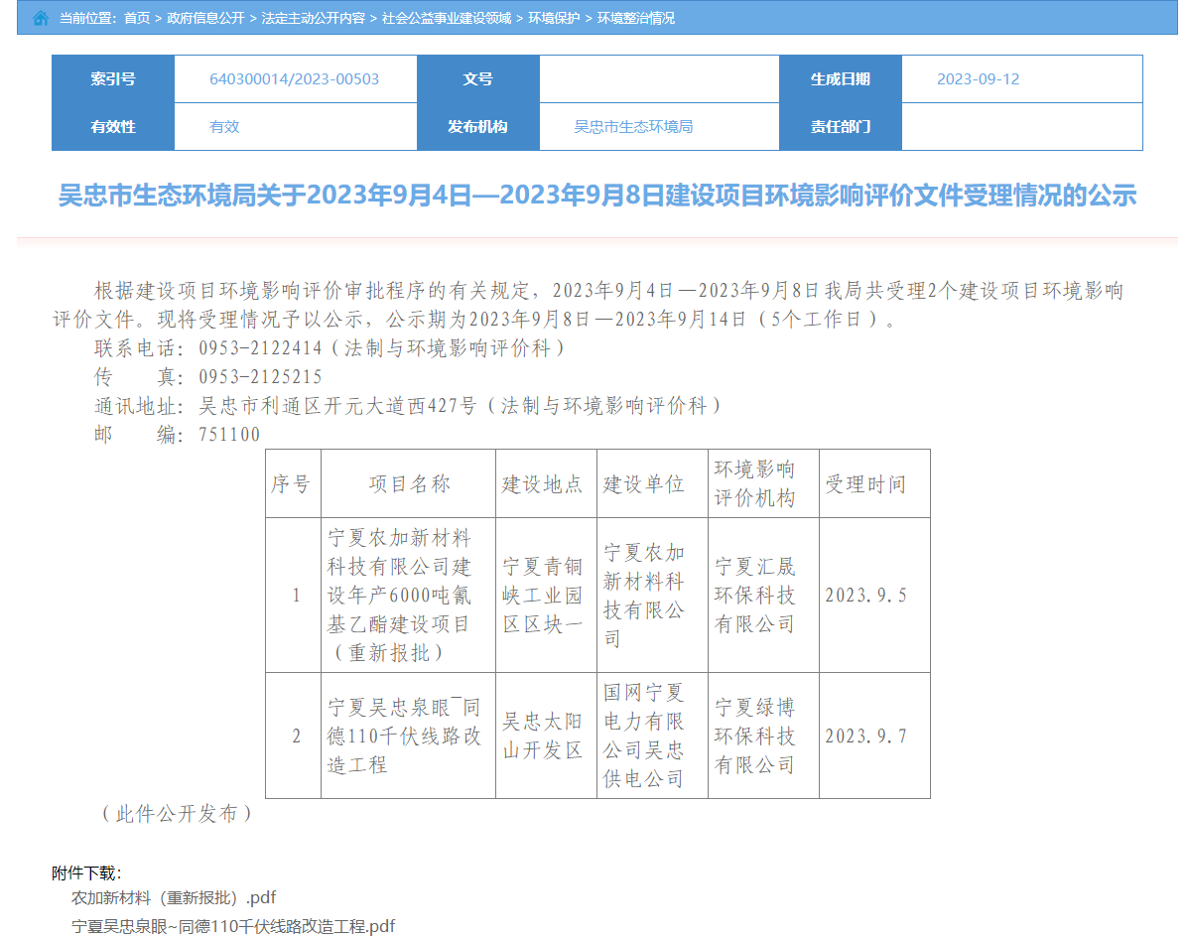Image resolution: width=1188 pixels, height=939 pixels.
Task: Open 社会公益事业建设领域 breadcrumb link
Action: pos(447,18)
